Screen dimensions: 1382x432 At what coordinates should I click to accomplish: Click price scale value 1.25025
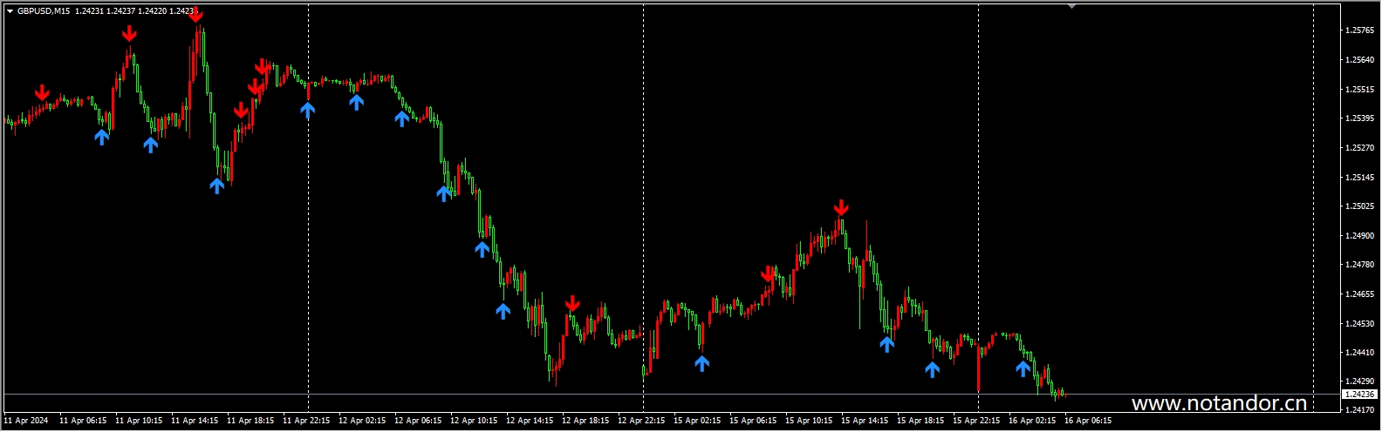pyautogui.click(x=1359, y=206)
